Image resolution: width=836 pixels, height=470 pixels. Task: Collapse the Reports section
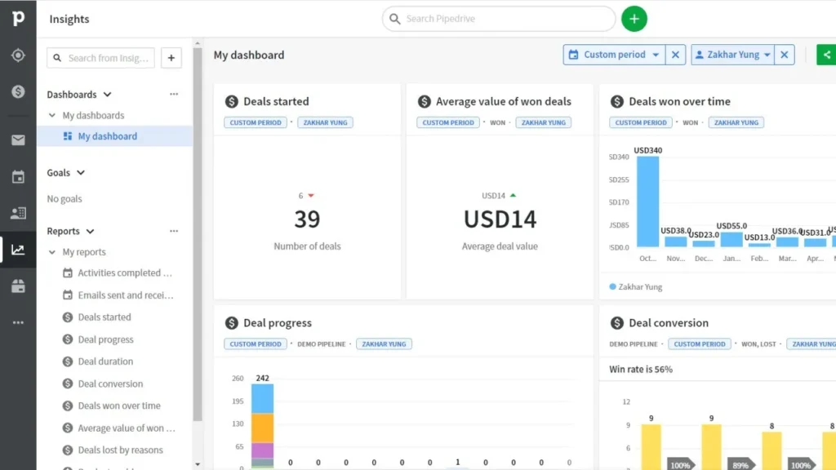90,231
